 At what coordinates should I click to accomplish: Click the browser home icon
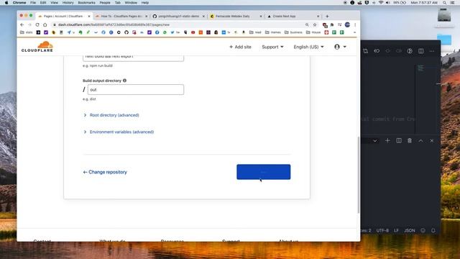tap(45, 24)
